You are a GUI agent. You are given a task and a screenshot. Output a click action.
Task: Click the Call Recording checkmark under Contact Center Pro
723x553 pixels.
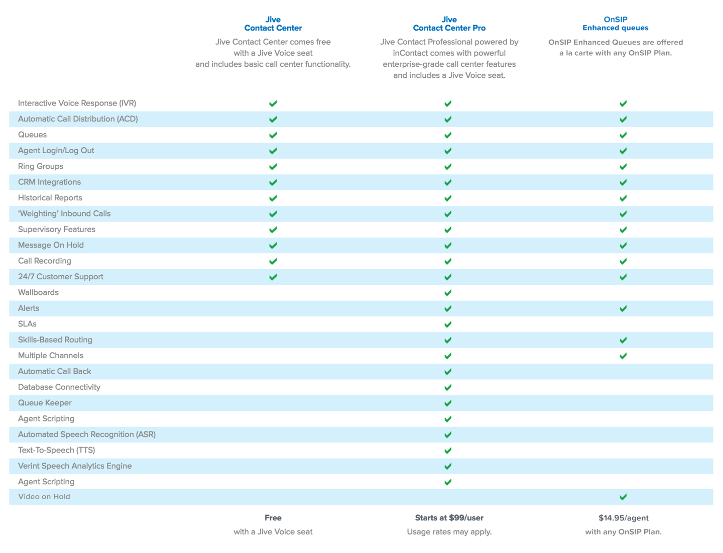448,261
